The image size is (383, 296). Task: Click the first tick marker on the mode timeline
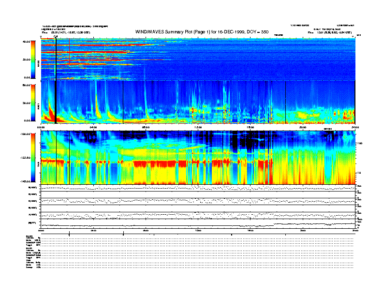(69, 234)
